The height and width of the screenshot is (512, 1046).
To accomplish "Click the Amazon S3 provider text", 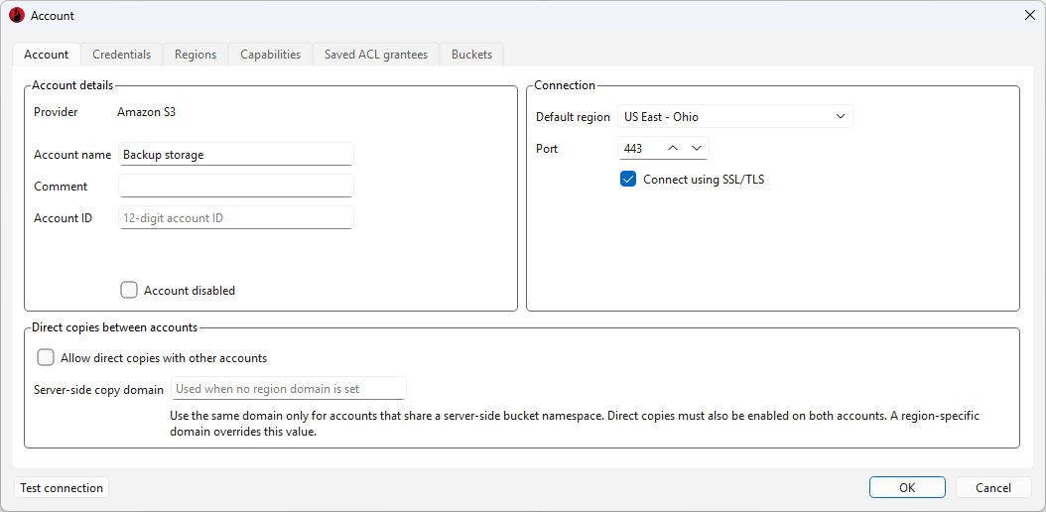I will (x=146, y=112).
